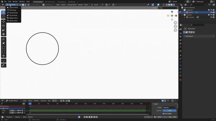Expand Stroke object in outliner

tap(185, 12)
